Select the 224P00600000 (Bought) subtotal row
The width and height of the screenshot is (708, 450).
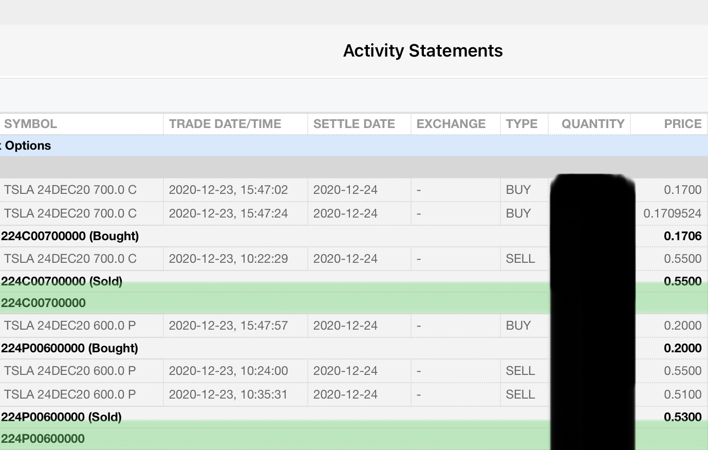tap(69, 348)
